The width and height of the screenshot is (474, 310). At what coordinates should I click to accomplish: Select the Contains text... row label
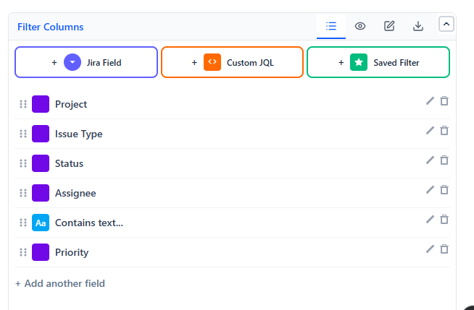coord(89,223)
